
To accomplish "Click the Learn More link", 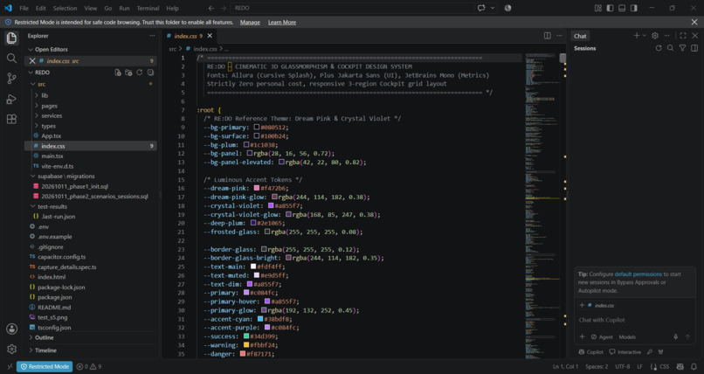I will [x=282, y=23].
